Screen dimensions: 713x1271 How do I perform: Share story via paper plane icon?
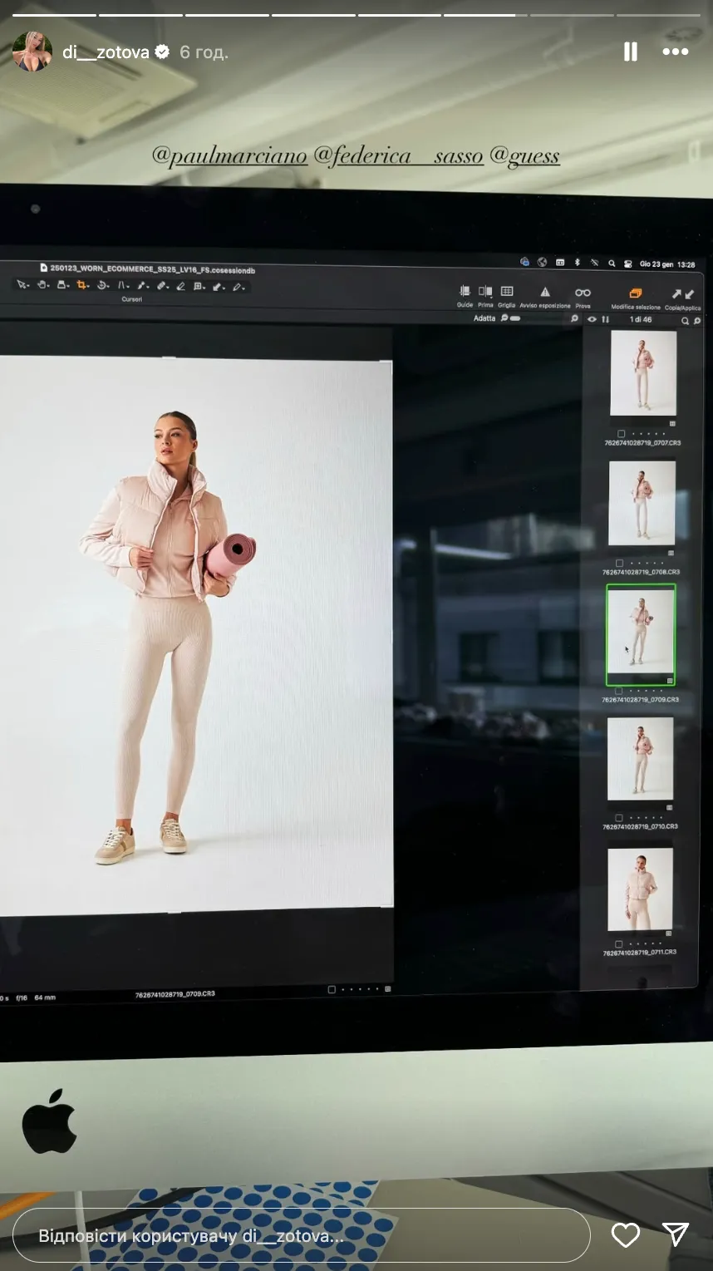pos(675,1235)
